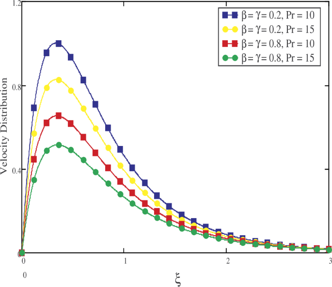Click the legend entry β = γ = 0.8, Pr = 15
This screenshot has height=287, width=332.
pos(269,58)
